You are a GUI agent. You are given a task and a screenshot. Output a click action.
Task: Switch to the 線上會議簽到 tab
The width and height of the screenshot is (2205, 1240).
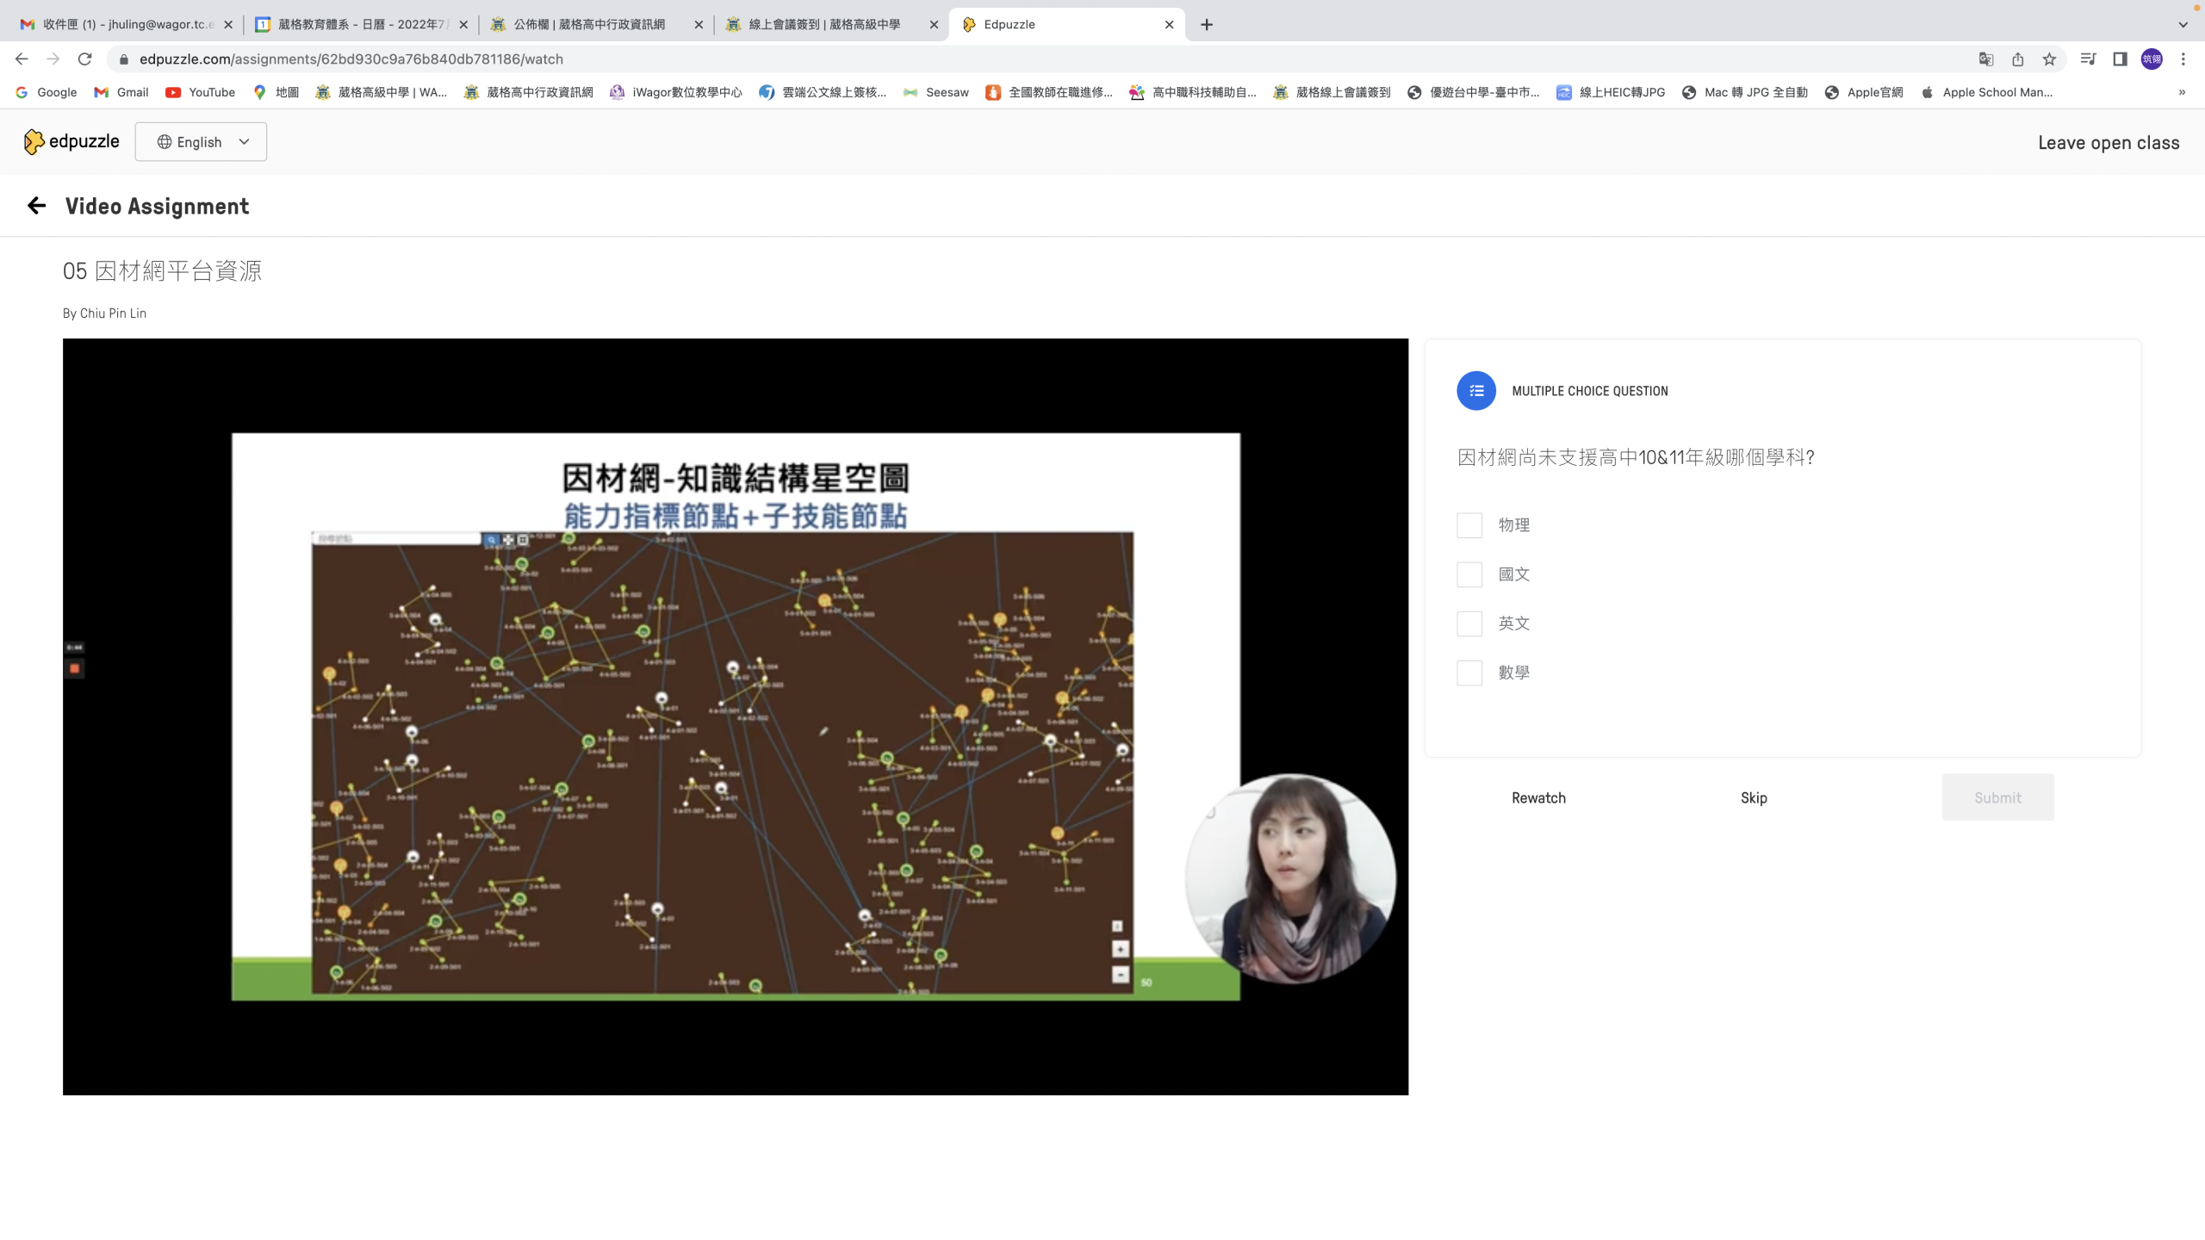pos(823,25)
